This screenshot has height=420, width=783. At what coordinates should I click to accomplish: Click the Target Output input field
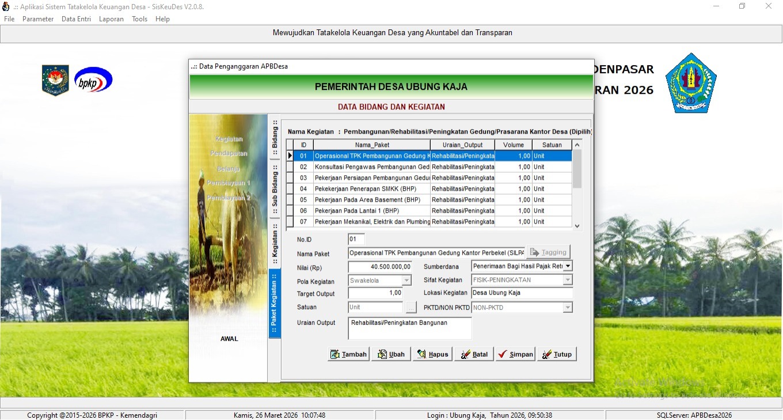375,293
